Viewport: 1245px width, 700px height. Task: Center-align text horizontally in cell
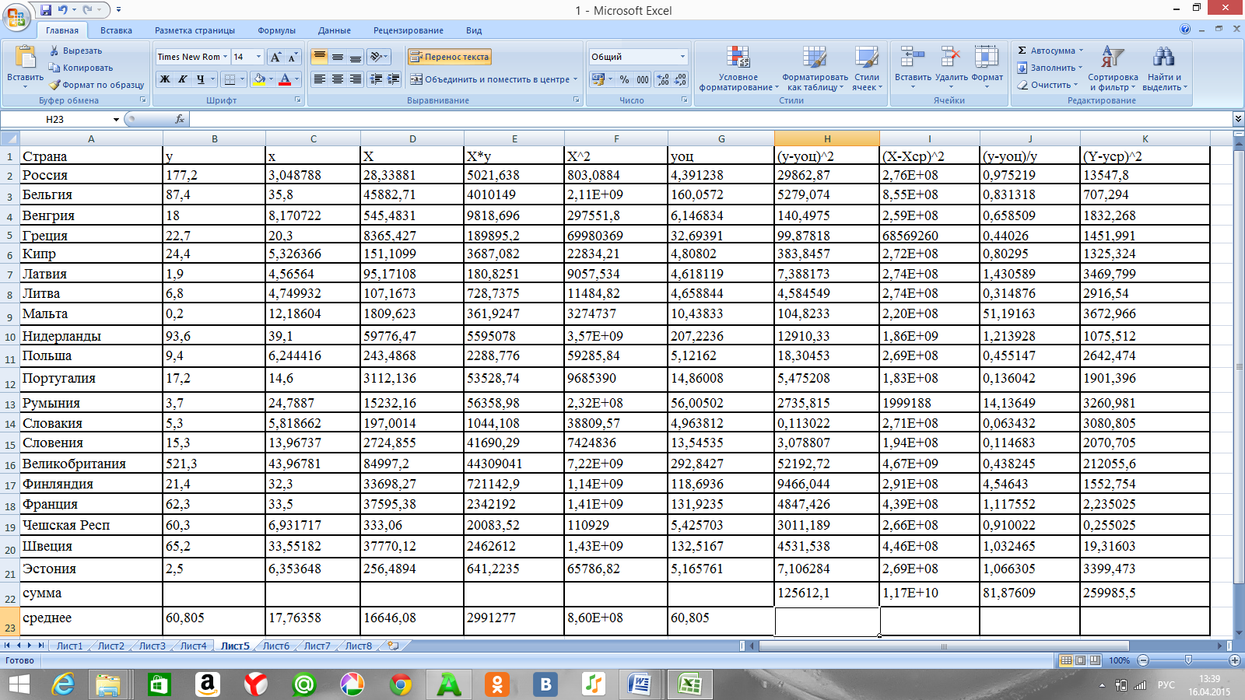tap(338, 79)
